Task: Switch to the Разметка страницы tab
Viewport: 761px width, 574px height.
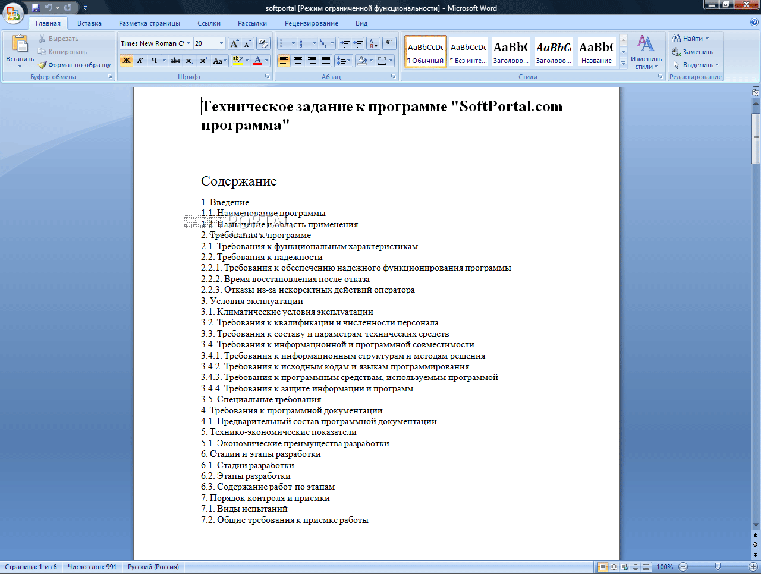Action: tap(149, 23)
